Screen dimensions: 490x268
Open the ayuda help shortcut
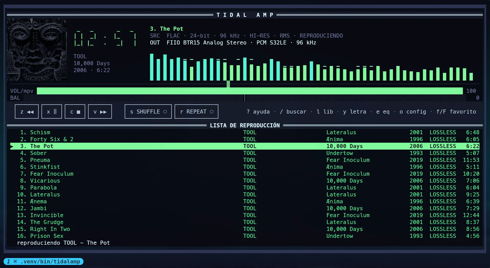pyautogui.click(x=258, y=112)
